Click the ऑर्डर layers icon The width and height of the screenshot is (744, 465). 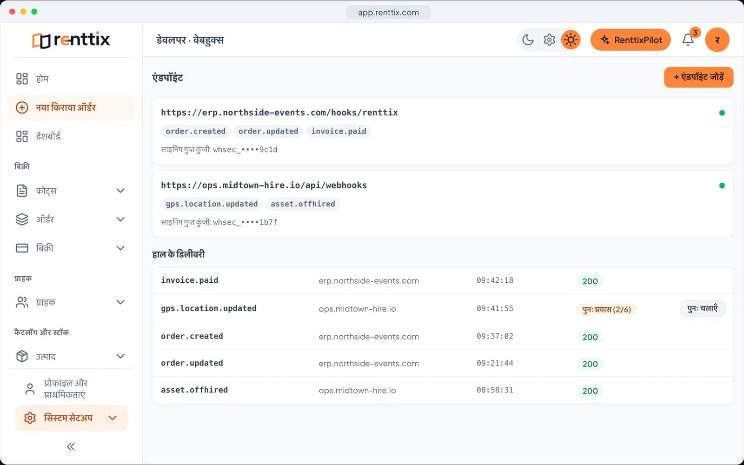[x=22, y=219]
